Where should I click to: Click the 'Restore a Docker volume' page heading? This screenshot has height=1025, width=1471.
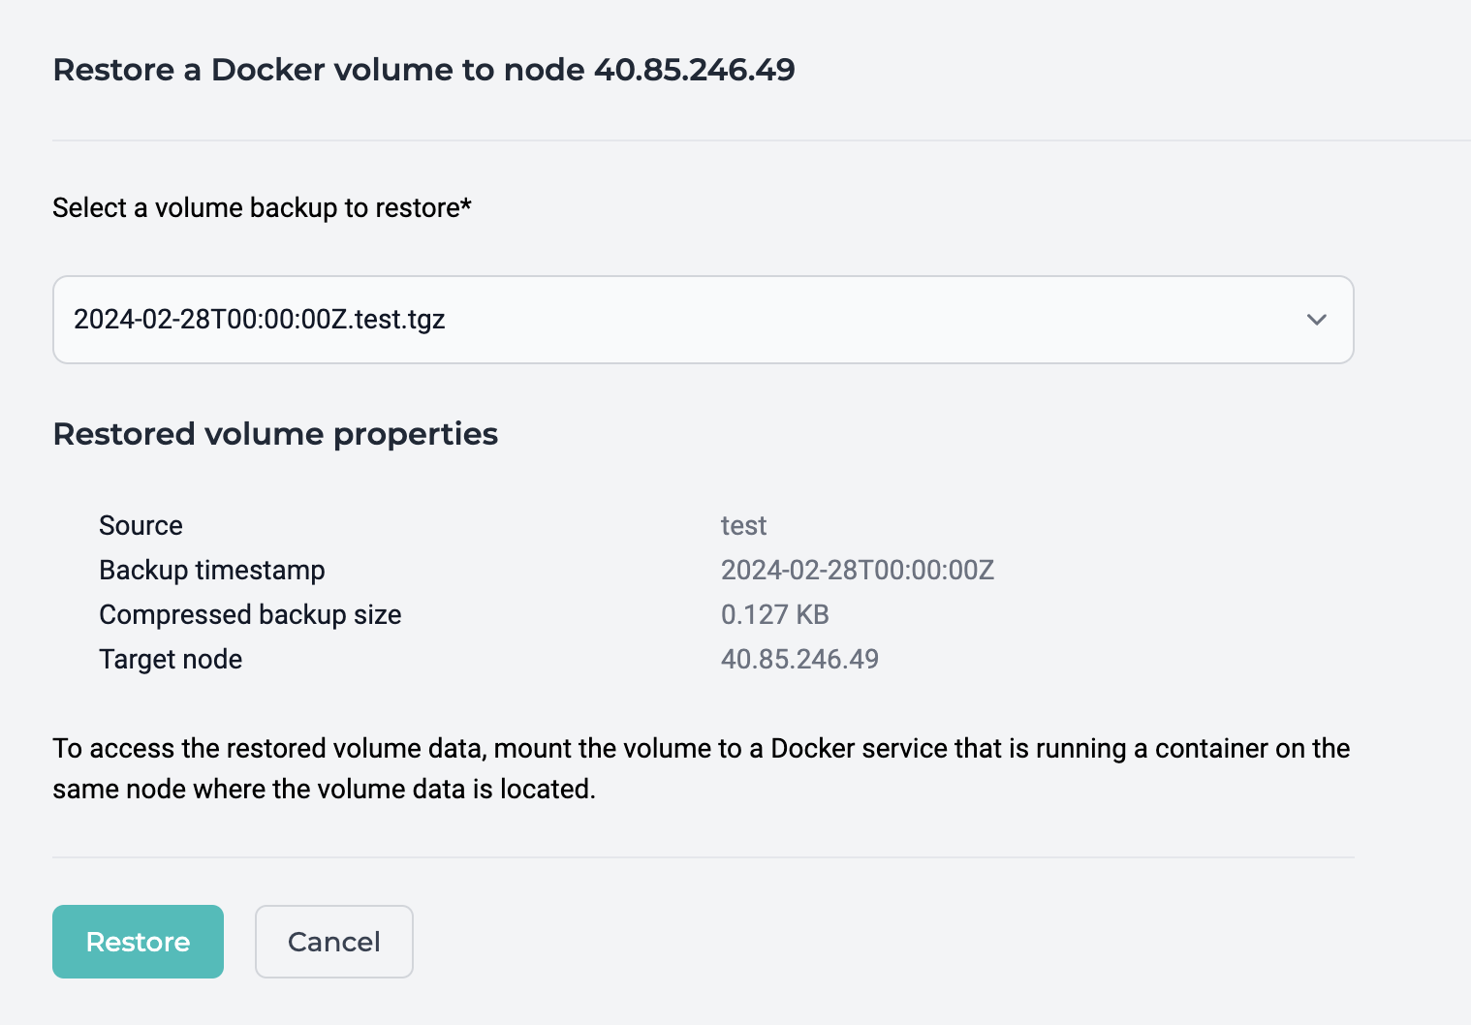click(423, 70)
